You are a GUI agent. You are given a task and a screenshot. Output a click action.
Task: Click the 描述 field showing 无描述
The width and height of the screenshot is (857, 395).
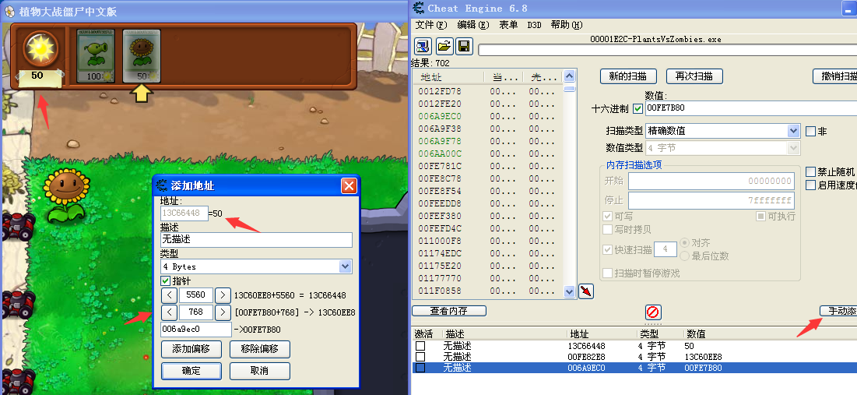point(256,240)
